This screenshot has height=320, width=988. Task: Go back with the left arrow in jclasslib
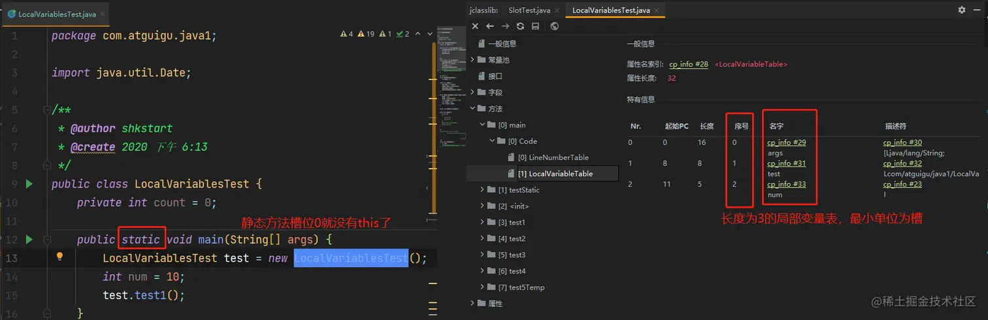click(490, 26)
